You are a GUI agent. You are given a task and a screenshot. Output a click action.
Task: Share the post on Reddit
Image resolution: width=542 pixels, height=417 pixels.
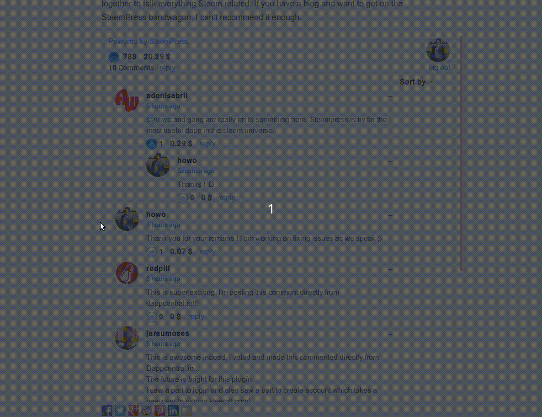coord(147,411)
